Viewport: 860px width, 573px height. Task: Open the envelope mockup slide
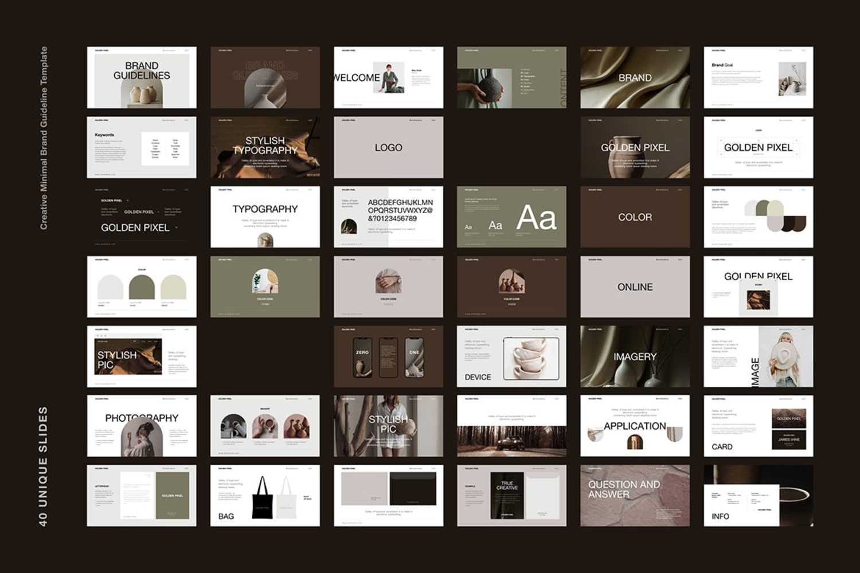click(389, 496)
